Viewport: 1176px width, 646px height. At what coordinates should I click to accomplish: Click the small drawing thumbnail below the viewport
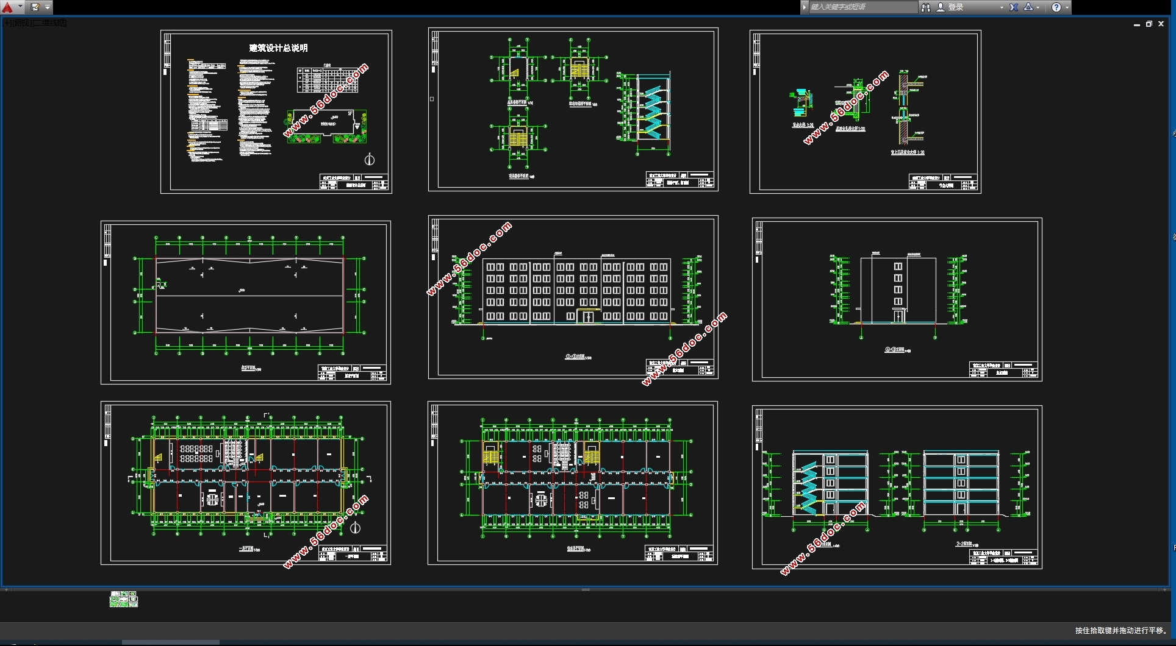pos(123,599)
